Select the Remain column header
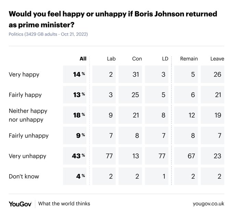 (x=189, y=59)
